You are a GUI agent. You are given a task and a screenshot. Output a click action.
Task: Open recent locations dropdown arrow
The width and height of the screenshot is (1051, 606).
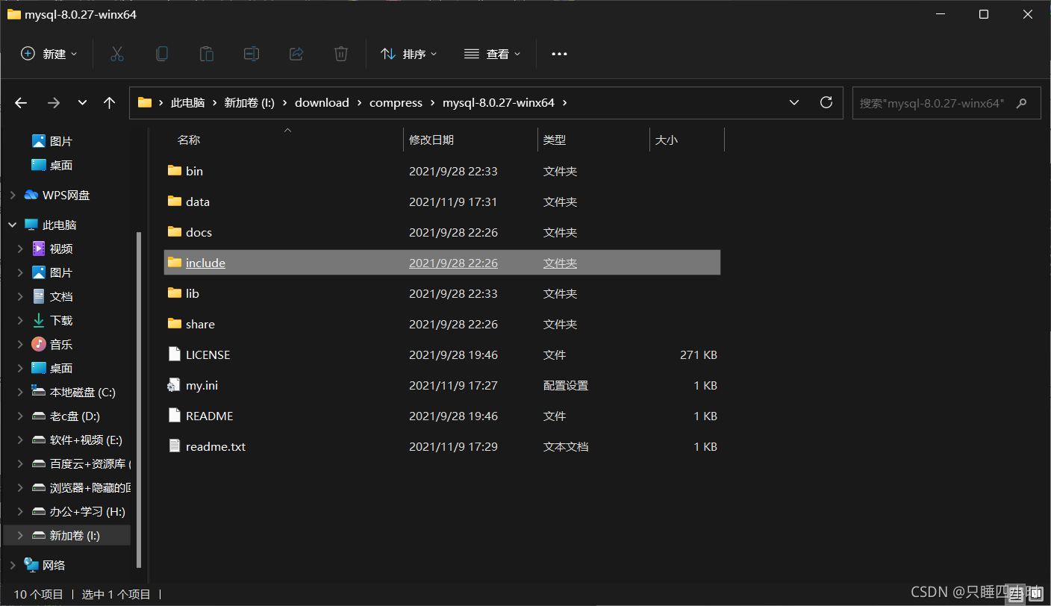[82, 103]
